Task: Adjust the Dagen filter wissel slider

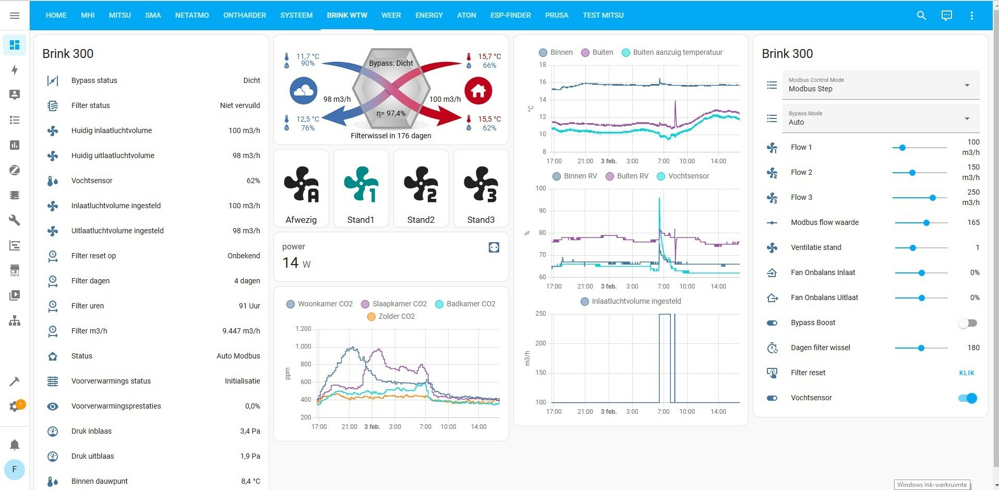Action: pos(921,348)
